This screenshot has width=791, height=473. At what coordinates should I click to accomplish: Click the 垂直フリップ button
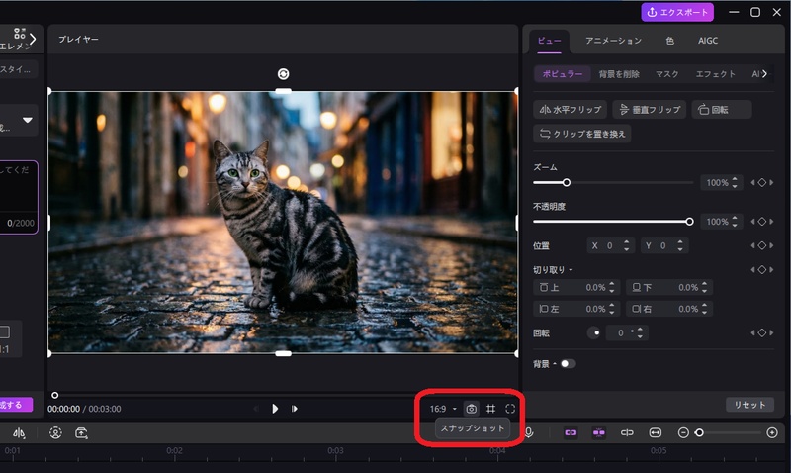point(650,109)
